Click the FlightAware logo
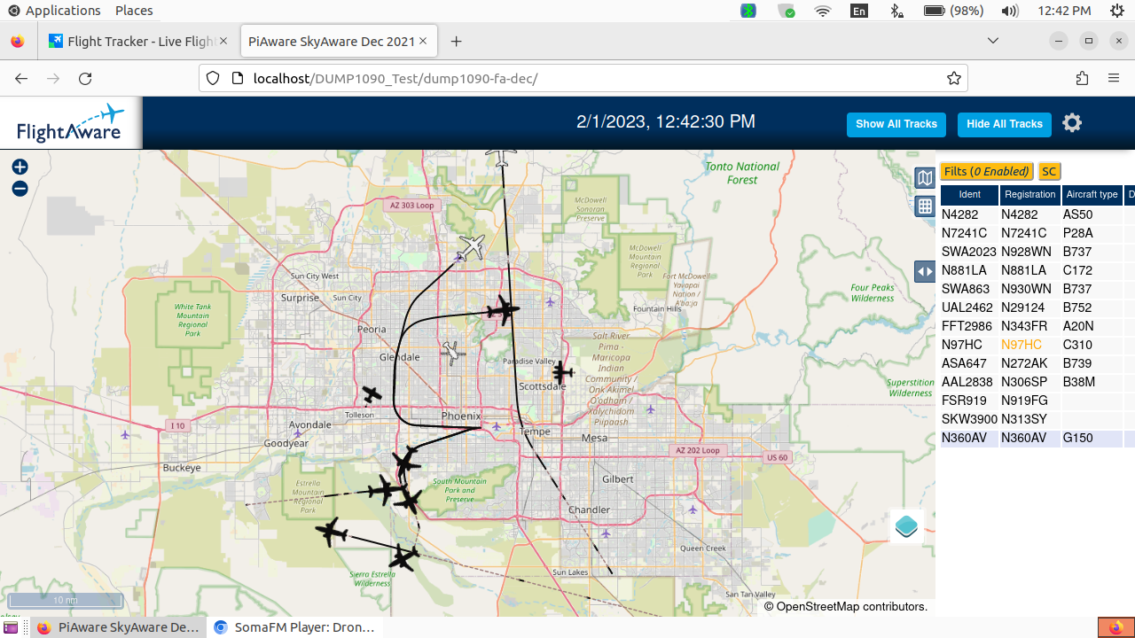Screen dimensions: 1135x638 click(70, 123)
